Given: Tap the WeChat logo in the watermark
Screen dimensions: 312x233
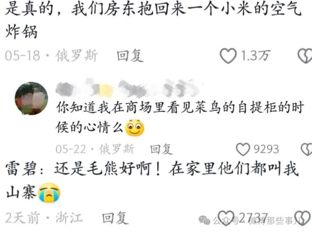Looking at the screenshot, I should point(204,220).
